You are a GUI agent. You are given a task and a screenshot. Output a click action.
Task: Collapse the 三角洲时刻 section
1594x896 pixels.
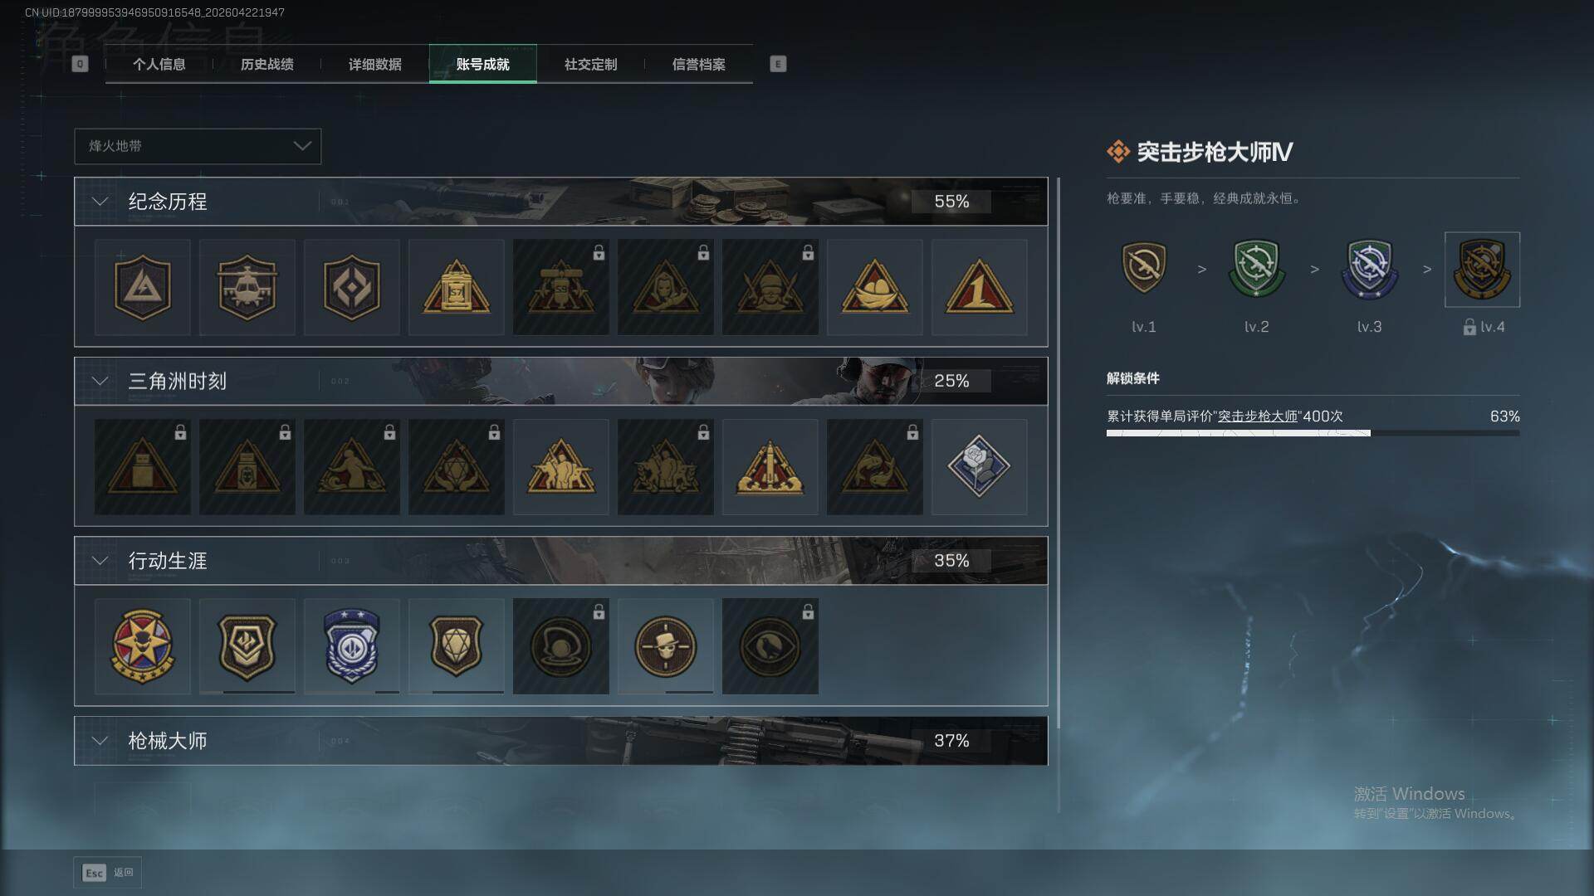pyautogui.click(x=100, y=381)
